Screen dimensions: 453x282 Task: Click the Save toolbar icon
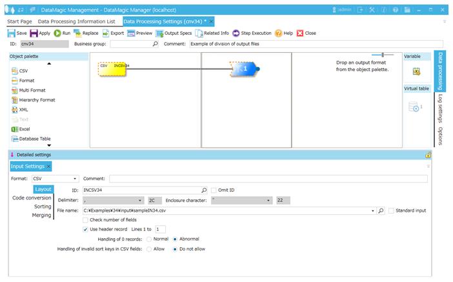(12, 33)
